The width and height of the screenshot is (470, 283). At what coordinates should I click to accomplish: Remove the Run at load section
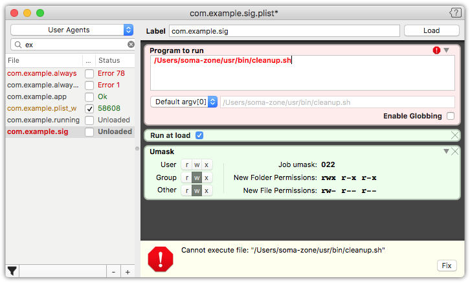click(454, 135)
